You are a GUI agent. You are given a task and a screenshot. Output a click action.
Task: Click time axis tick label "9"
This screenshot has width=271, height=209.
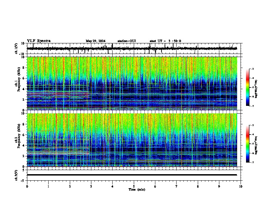(219, 186)
